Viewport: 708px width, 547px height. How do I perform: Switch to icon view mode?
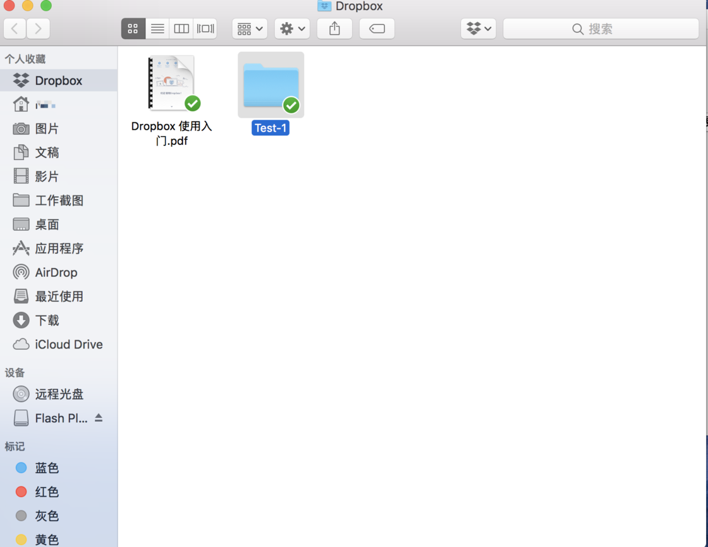pyautogui.click(x=133, y=29)
